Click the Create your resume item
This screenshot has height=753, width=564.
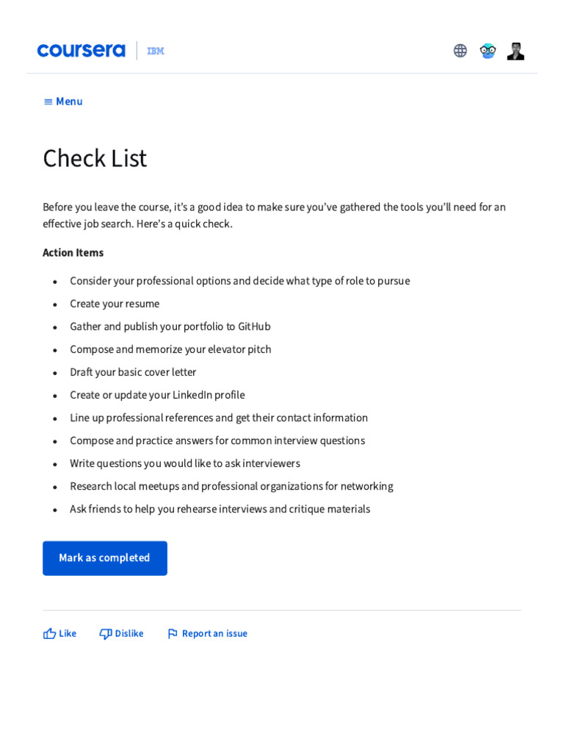[115, 304]
